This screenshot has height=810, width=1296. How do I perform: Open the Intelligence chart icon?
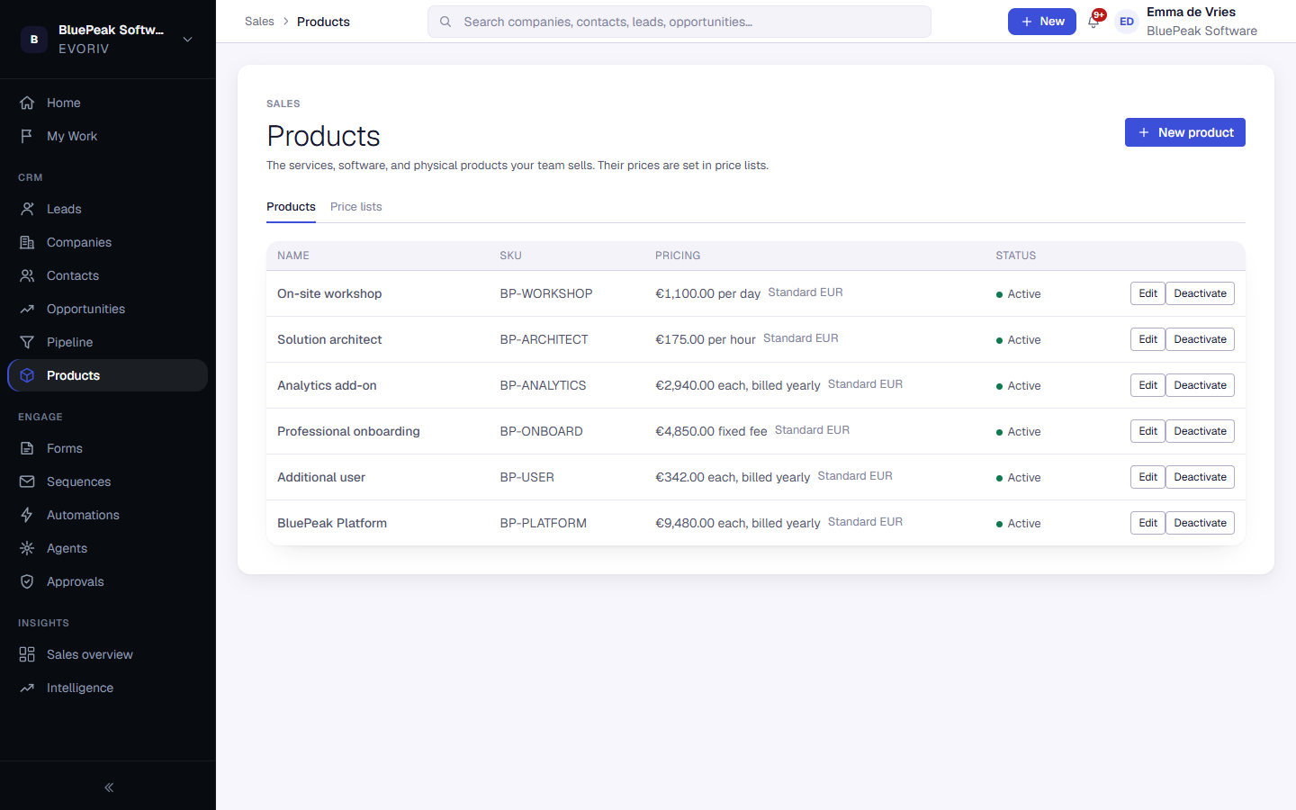pyautogui.click(x=27, y=688)
